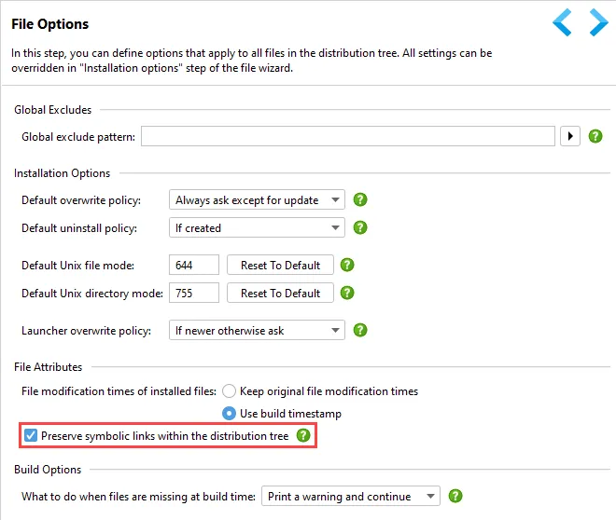This screenshot has height=520, width=616.
Task: Go to next step with right arrow
Action: 598,22
